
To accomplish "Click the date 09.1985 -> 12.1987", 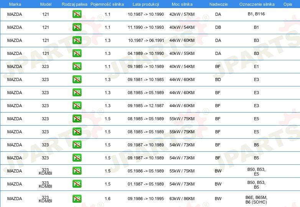I will 146,105.
